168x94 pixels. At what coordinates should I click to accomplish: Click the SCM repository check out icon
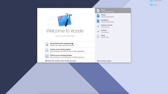coord(47,56)
